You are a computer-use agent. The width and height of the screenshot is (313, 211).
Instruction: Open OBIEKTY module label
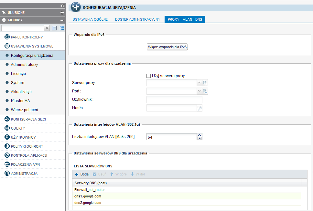(18, 128)
